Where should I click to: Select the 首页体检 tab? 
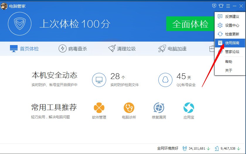(x=24, y=49)
